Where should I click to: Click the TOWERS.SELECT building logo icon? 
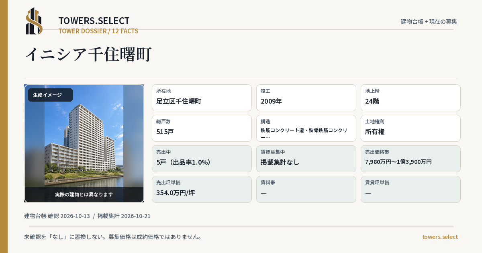(34, 21)
